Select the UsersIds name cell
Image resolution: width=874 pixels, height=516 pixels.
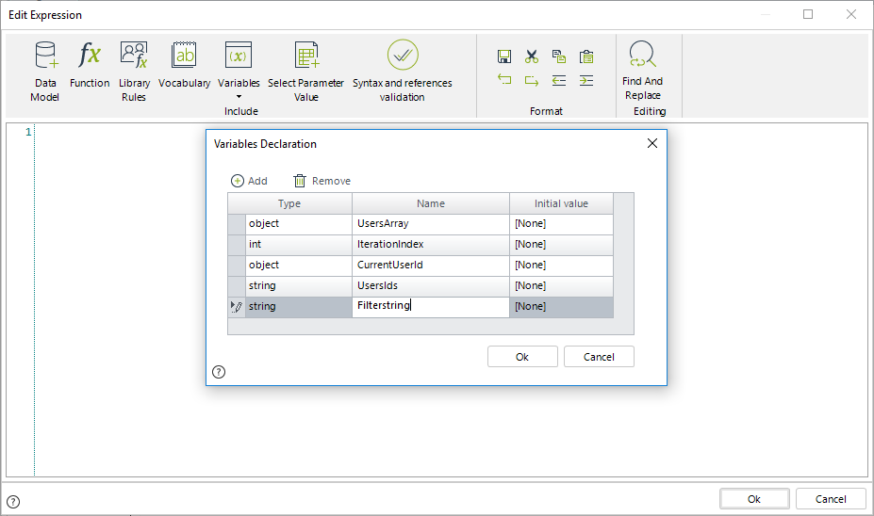(x=431, y=285)
